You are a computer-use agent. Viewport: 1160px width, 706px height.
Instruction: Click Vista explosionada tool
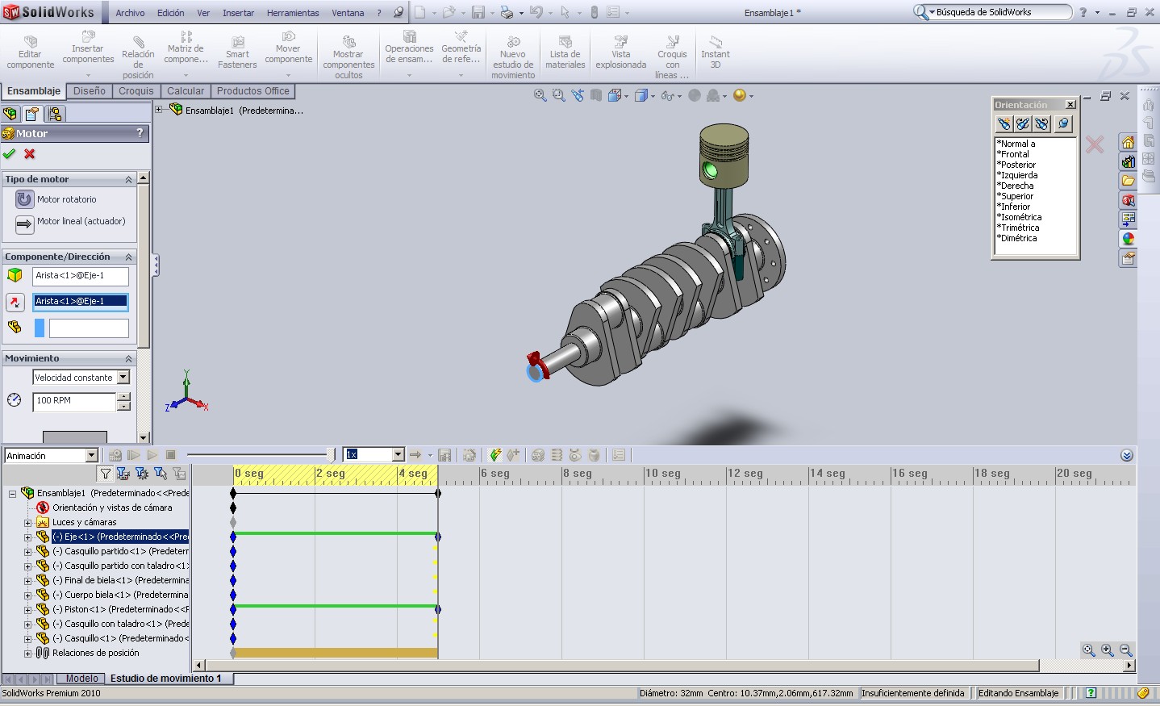tap(620, 52)
